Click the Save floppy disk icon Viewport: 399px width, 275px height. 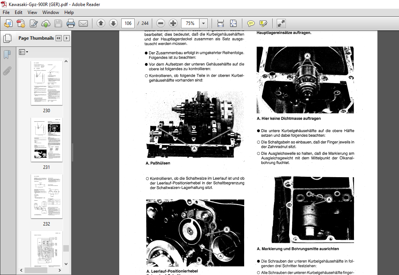[x=58, y=24]
